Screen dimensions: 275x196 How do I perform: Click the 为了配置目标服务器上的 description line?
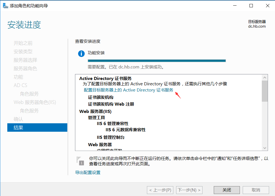click(x=155, y=84)
